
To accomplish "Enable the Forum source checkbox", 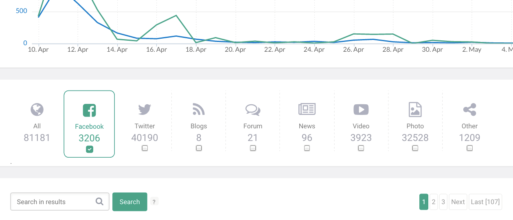I will pyautogui.click(x=253, y=148).
